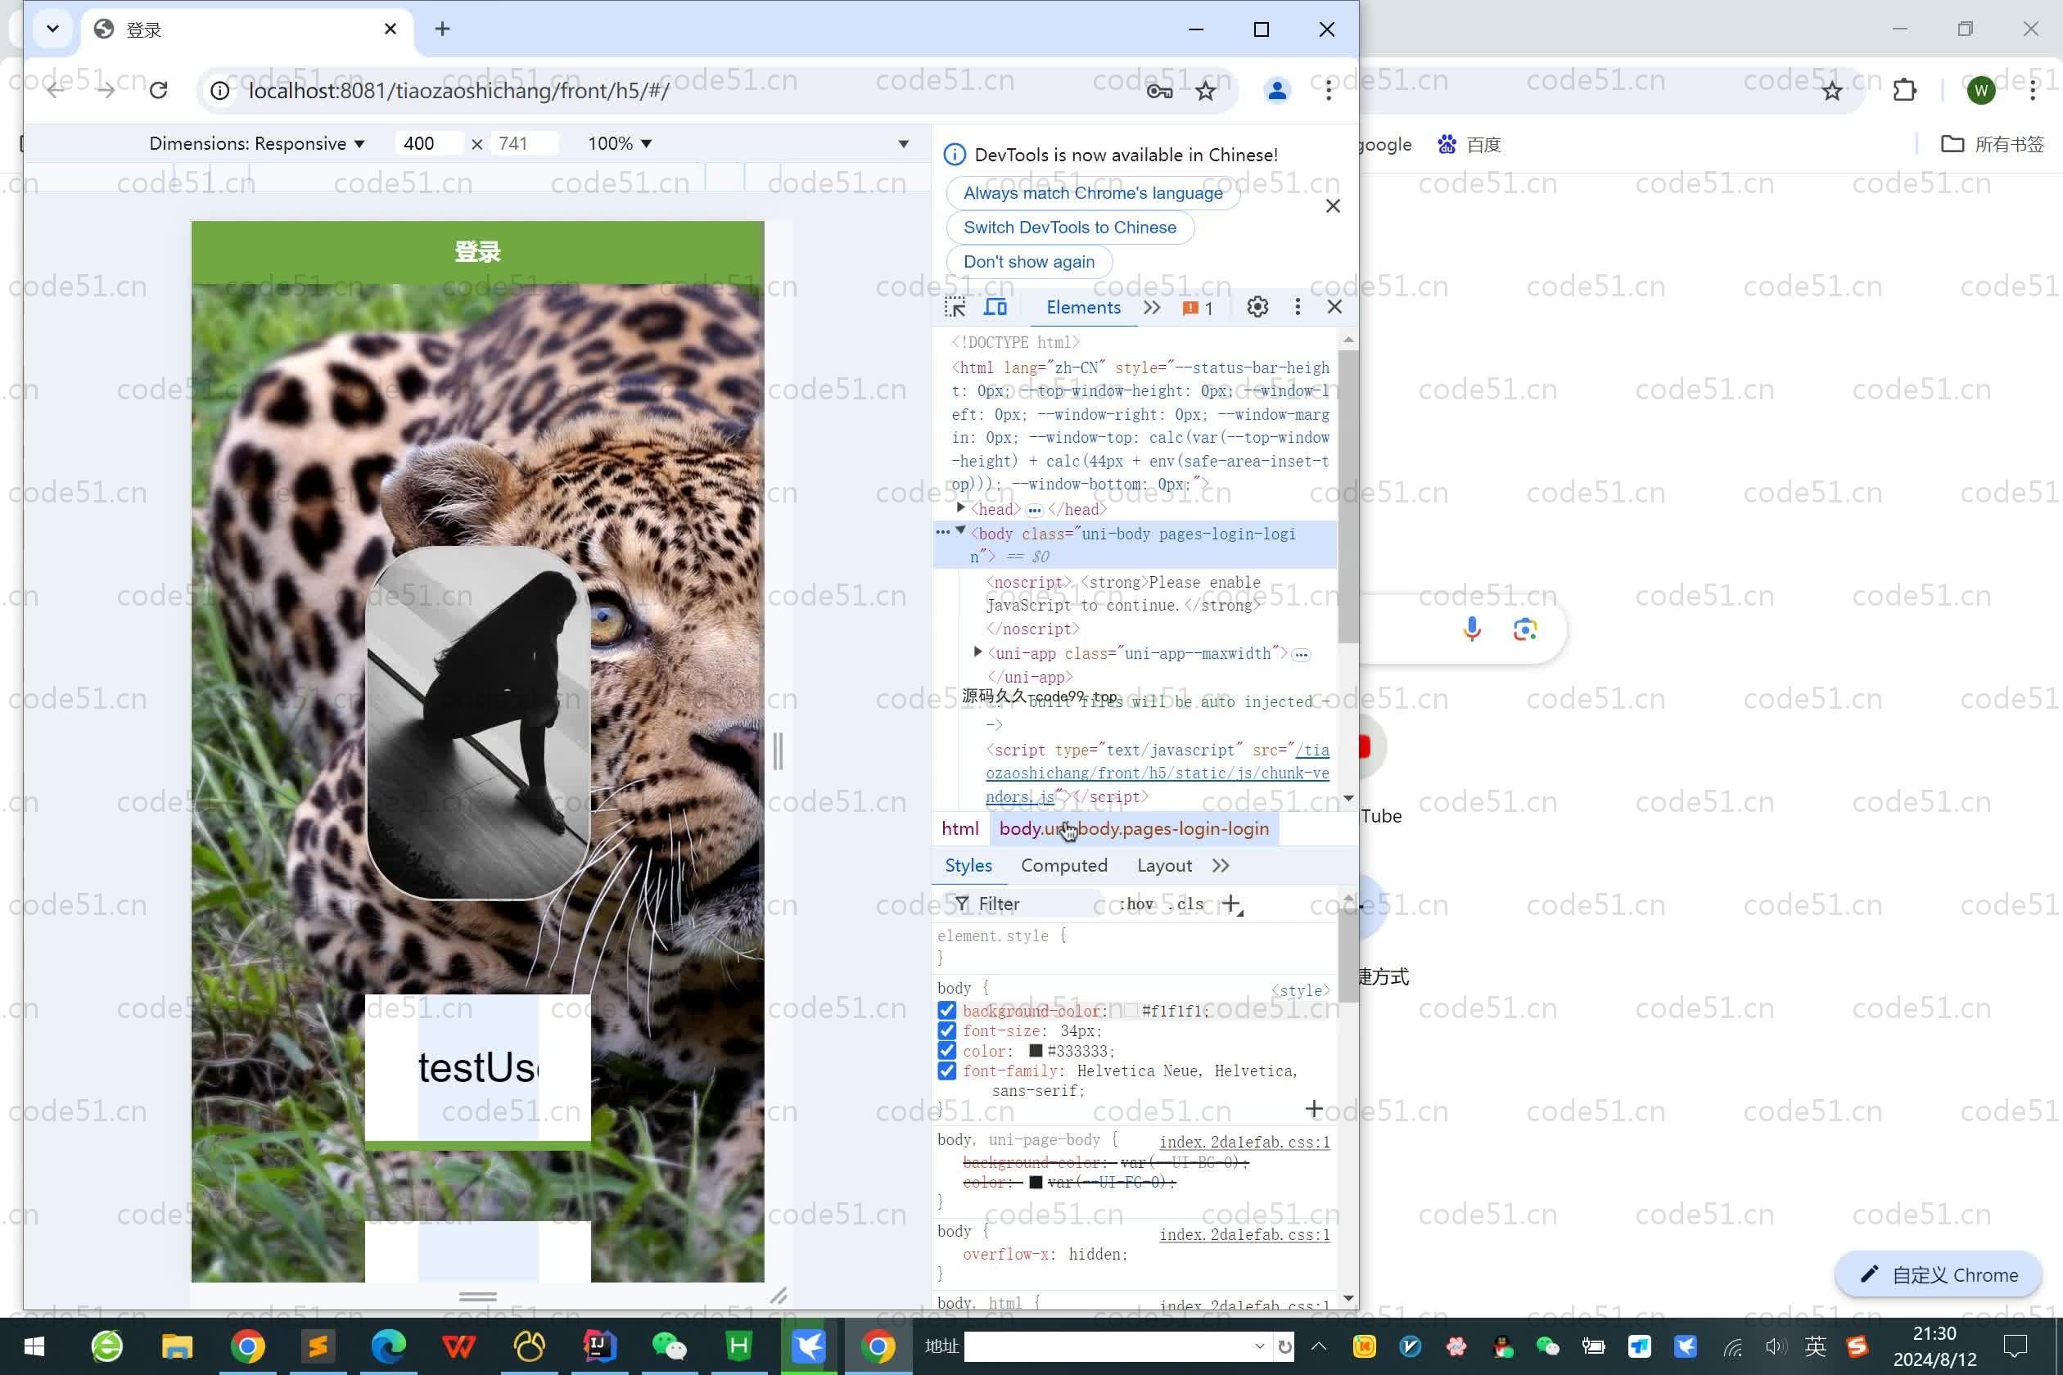Open the profile avatar in front Chrome window
This screenshot has width=2063, height=1375.
pos(1277,90)
